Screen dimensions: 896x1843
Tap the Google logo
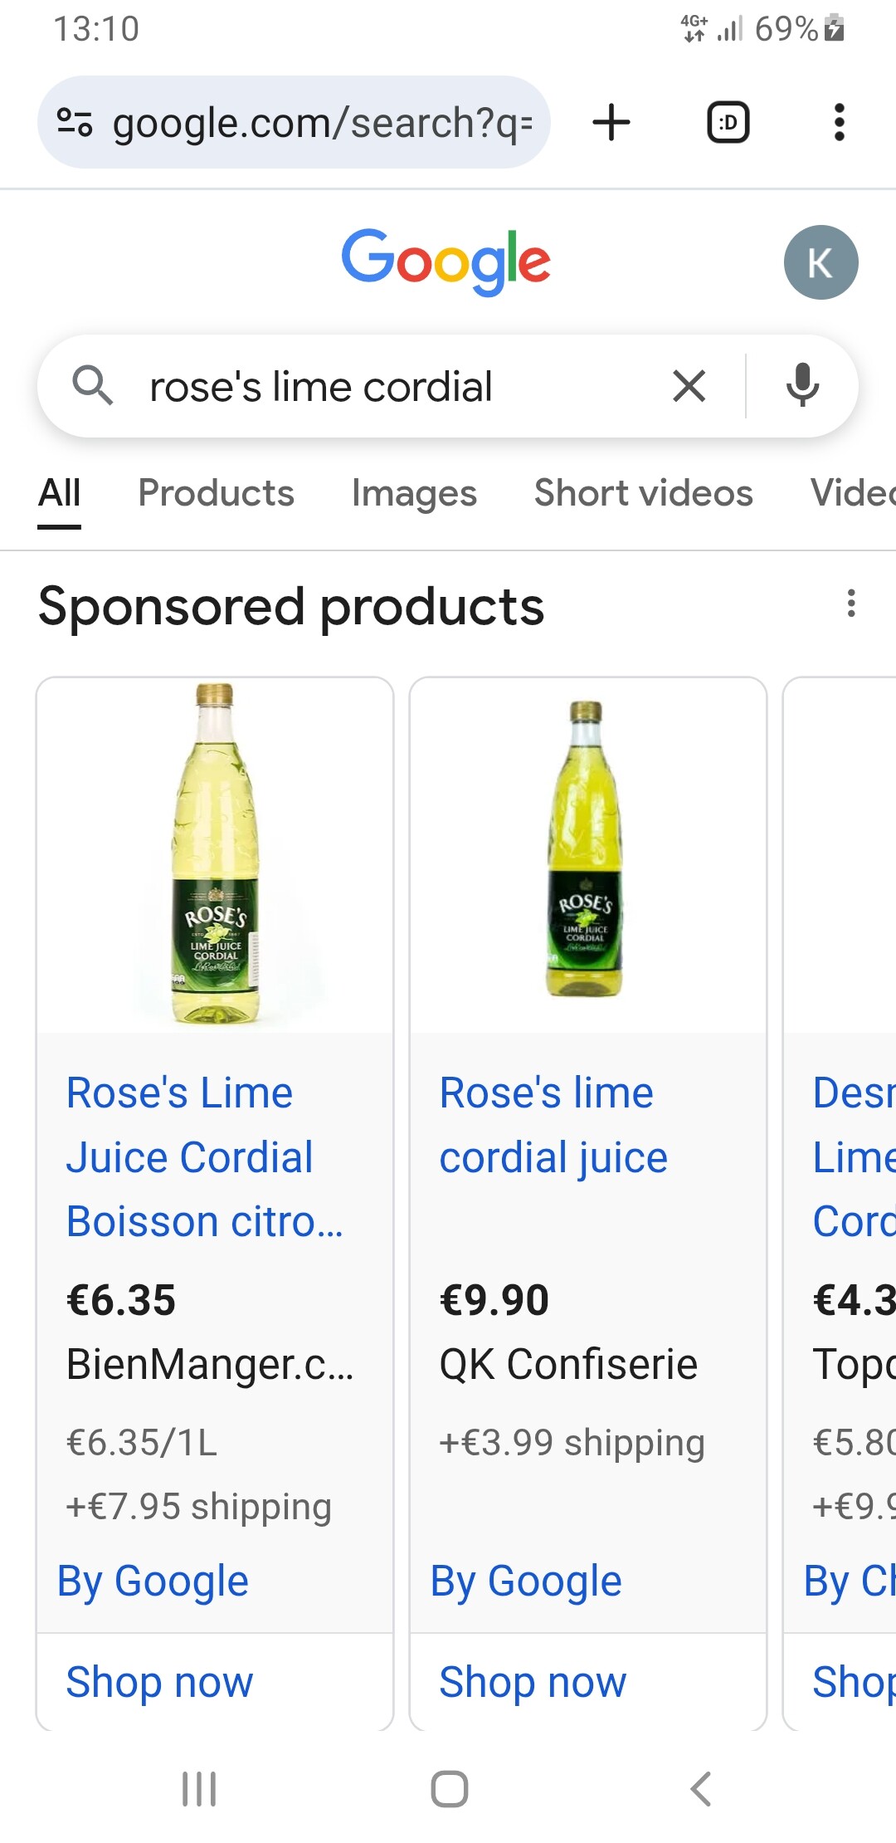point(446,262)
